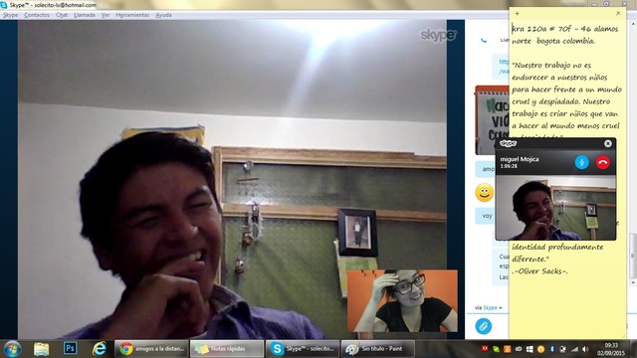Open the Ver menu
Viewport: 637px width, 358px height.
point(106,15)
